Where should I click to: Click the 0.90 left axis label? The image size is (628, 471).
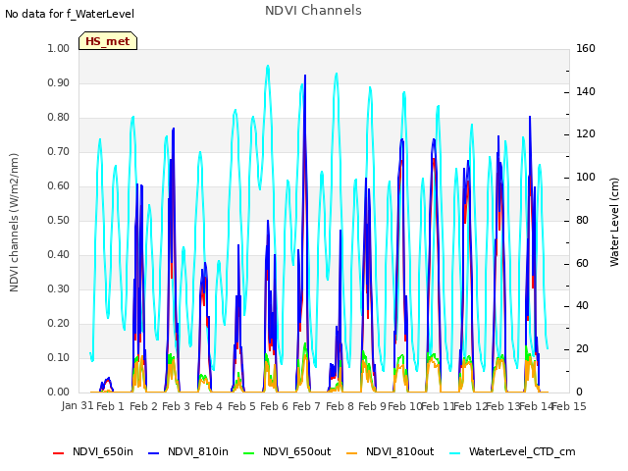coord(59,82)
